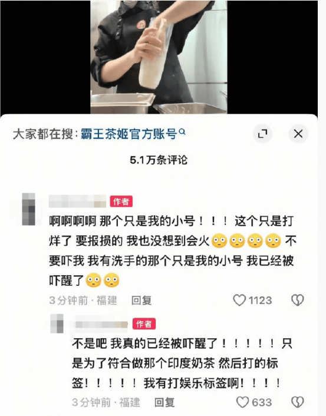Open the reply commenter's blurred avatar

pos(57,323)
